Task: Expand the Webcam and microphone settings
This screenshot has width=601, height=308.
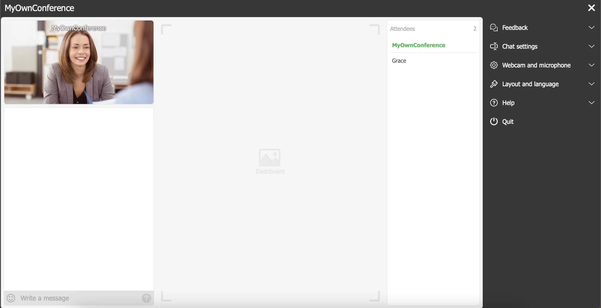Action: coord(592,65)
